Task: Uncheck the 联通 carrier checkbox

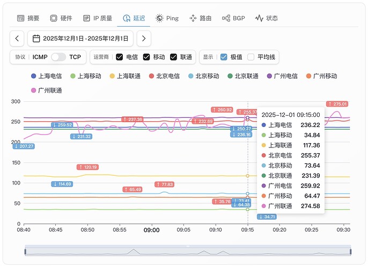Action: pyautogui.click(x=173, y=57)
